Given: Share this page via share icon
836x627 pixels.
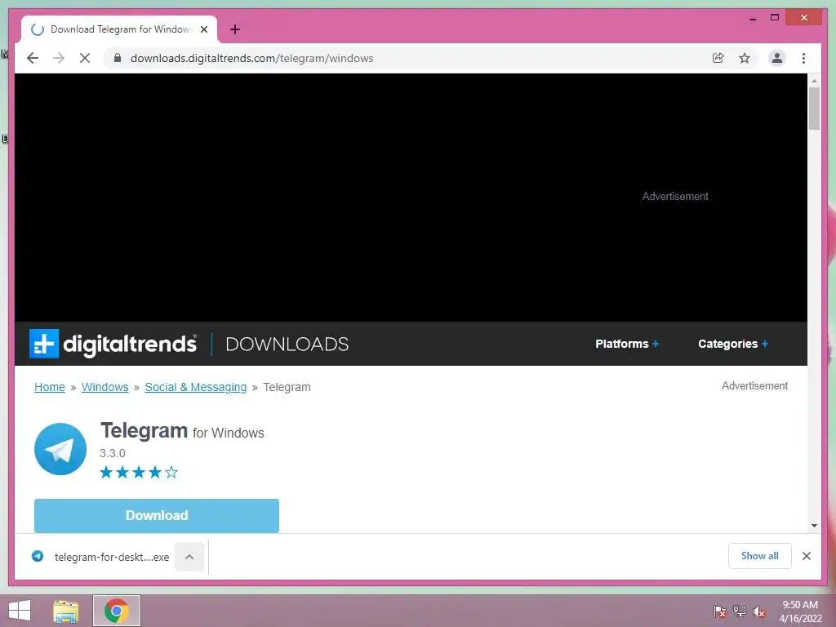Looking at the screenshot, I should pyautogui.click(x=718, y=58).
